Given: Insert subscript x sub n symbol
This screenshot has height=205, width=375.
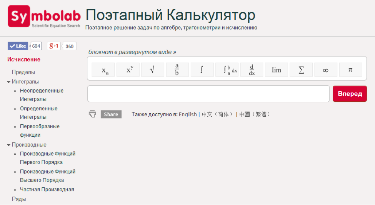Looking at the screenshot, I should (x=103, y=70).
